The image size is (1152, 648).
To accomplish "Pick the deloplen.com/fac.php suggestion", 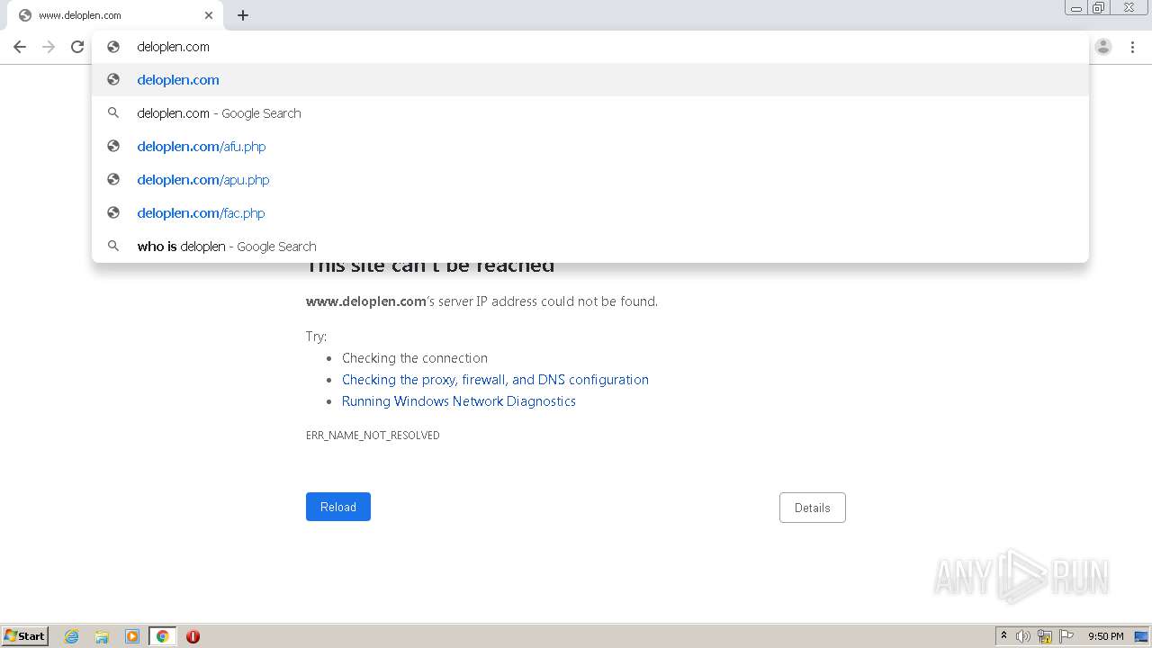I will point(590,212).
